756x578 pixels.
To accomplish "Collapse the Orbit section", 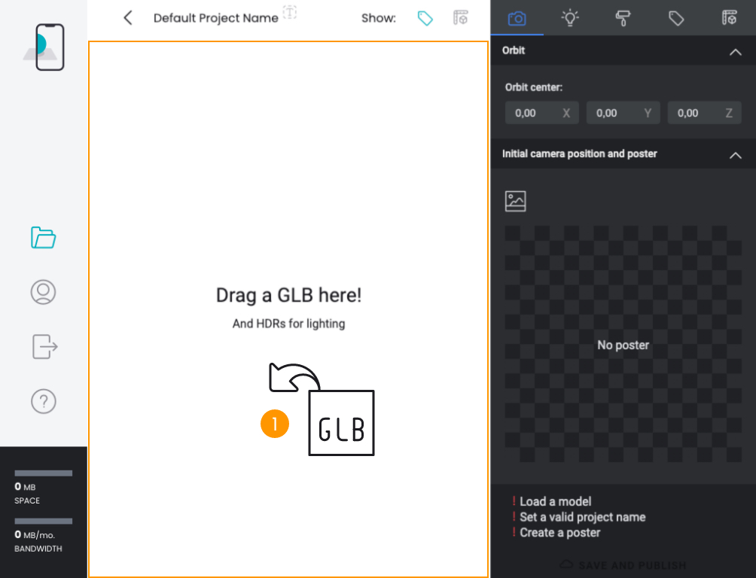I will (736, 52).
